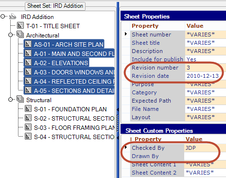Viewport: 226px width, 178px height.
Task: Click the S-04 STRUCTURAL SECTIONS sheet icon
Action: coord(28,136)
